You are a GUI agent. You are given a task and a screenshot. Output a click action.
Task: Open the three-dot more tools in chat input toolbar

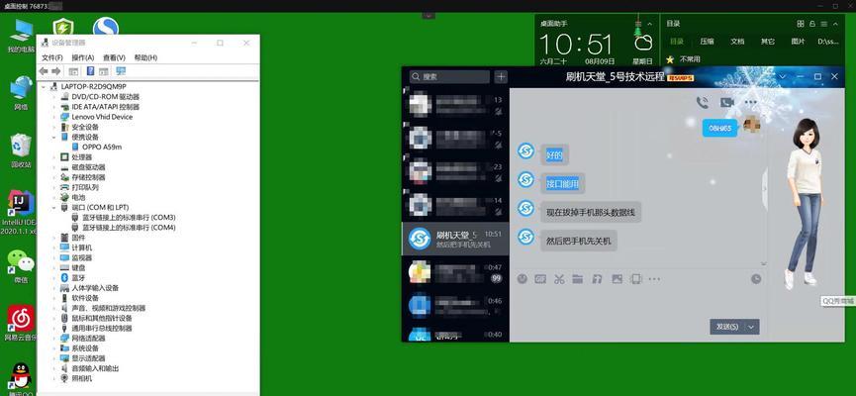[654, 279]
